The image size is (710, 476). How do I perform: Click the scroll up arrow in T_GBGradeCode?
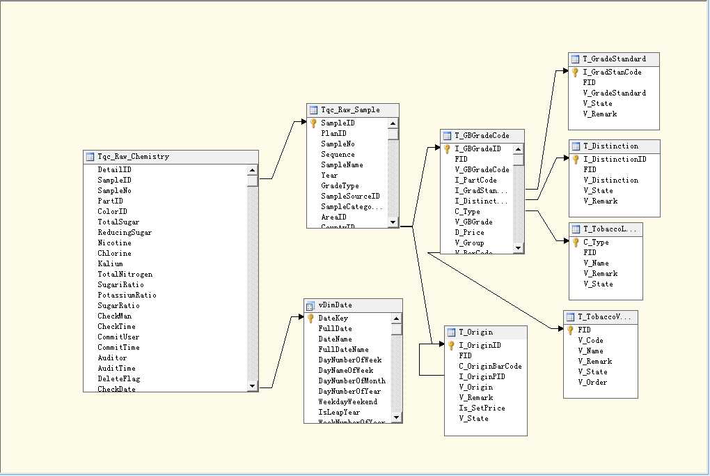pos(518,149)
